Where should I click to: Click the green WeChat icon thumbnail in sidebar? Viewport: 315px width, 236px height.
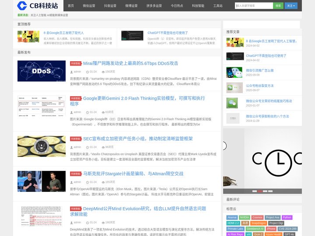click(232, 103)
